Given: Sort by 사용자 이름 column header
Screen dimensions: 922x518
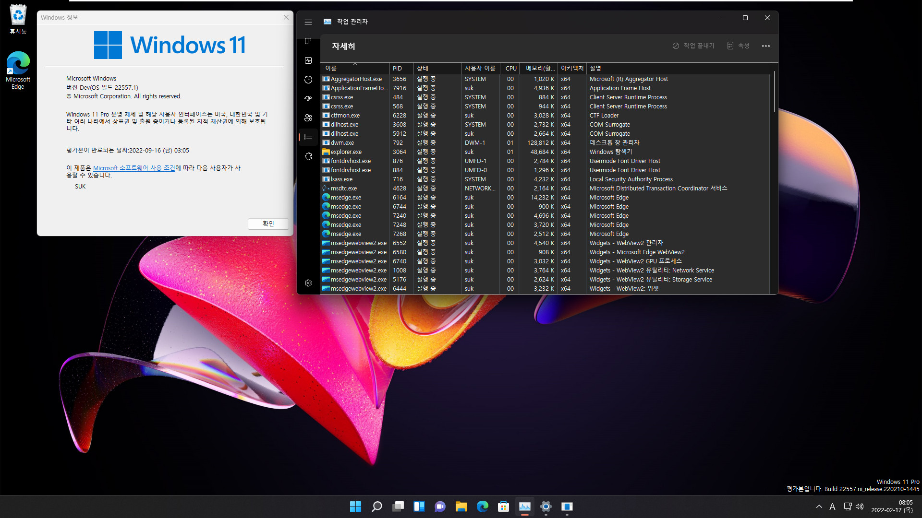Looking at the screenshot, I should coord(480,69).
